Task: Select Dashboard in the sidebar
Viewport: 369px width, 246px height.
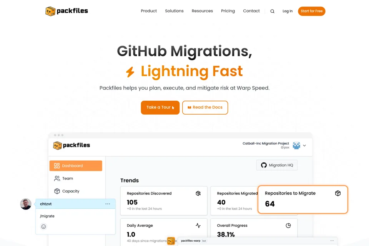Action: point(76,166)
